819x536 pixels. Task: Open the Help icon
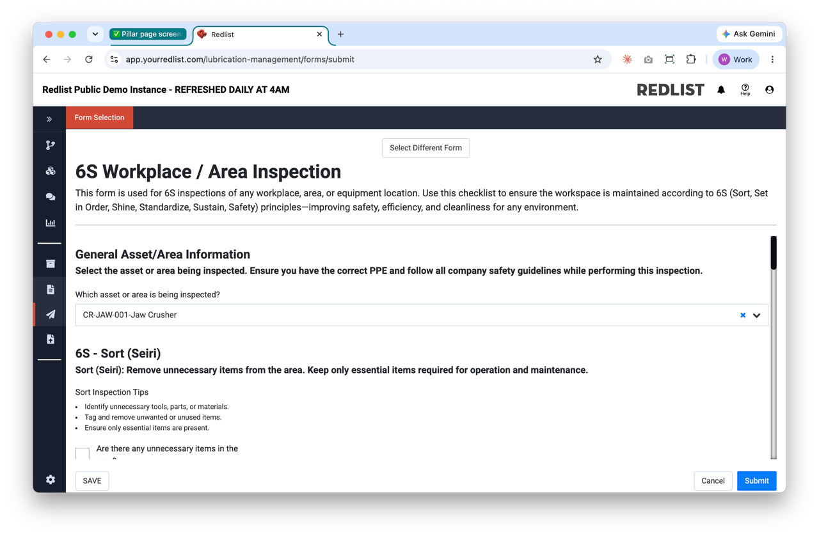tap(745, 90)
